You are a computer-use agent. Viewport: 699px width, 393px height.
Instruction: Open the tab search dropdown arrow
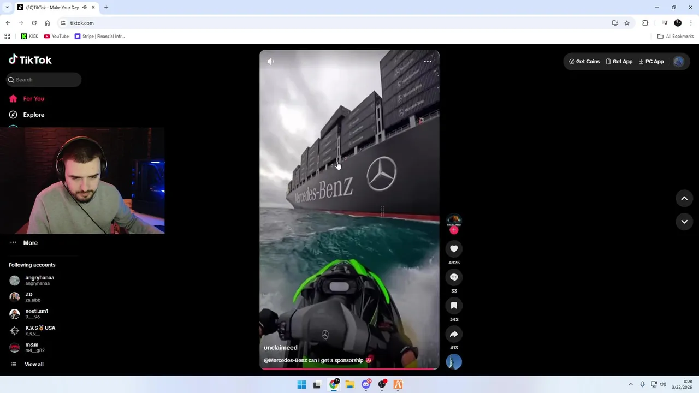tap(7, 8)
